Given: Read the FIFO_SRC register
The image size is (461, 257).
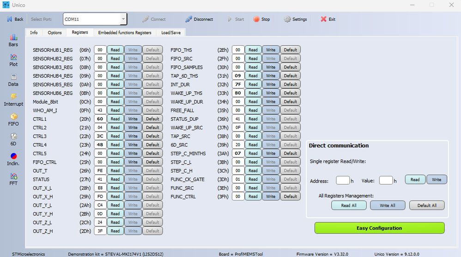Looking at the screenshot, I should [253, 59].
